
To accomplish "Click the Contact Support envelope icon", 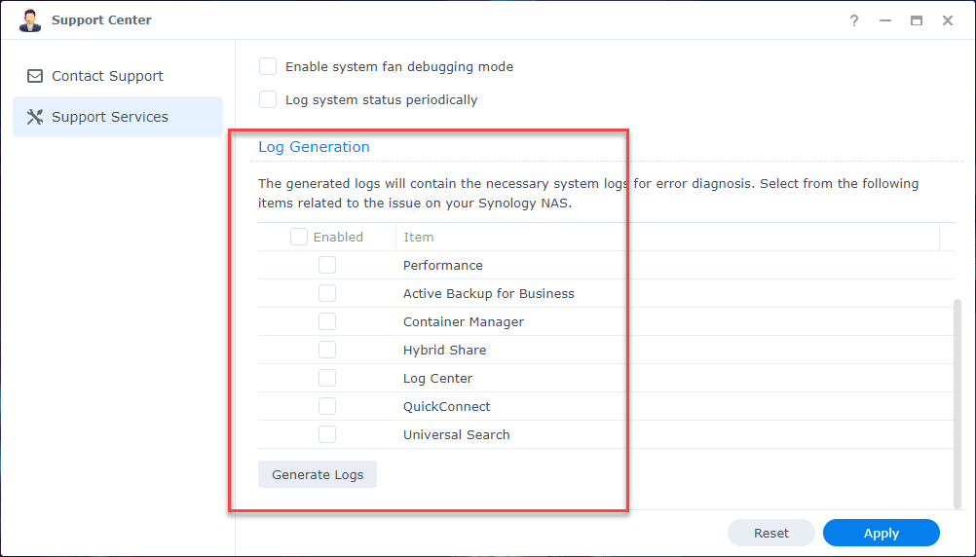I will (x=35, y=76).
